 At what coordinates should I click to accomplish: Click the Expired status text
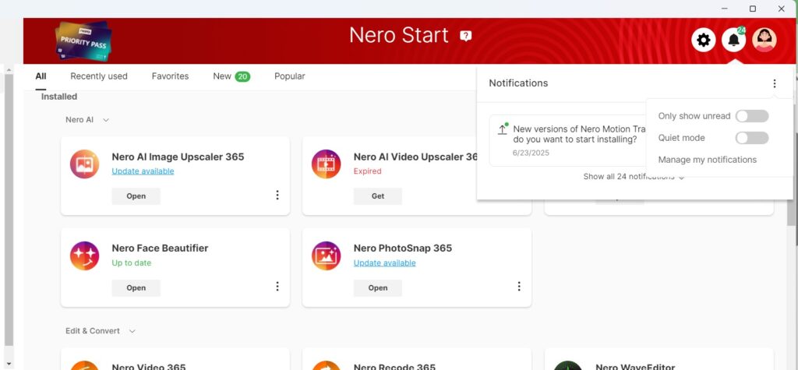point(368,171)
